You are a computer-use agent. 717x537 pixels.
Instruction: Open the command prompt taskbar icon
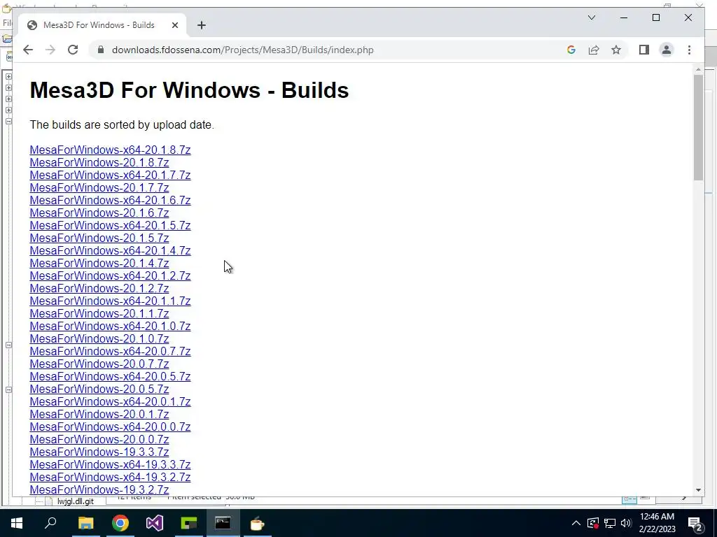coord(223,523)
